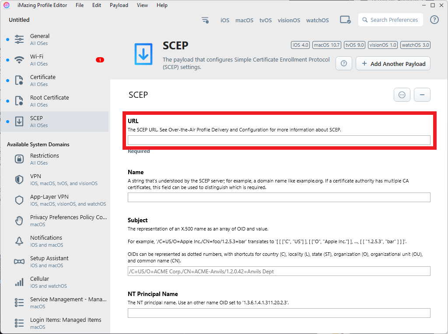This screenshot has width=448, height=334.
Task: Click the SCEP URL input field
Action: 279,140
